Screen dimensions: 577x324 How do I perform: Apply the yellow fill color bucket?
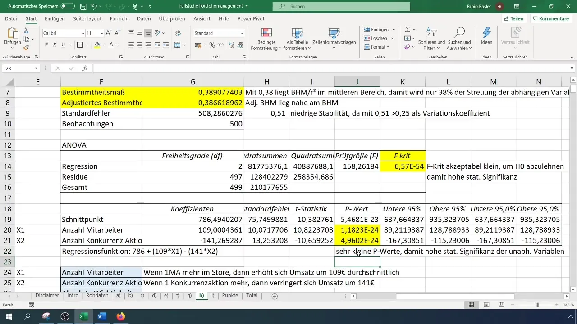pos(96,45)
